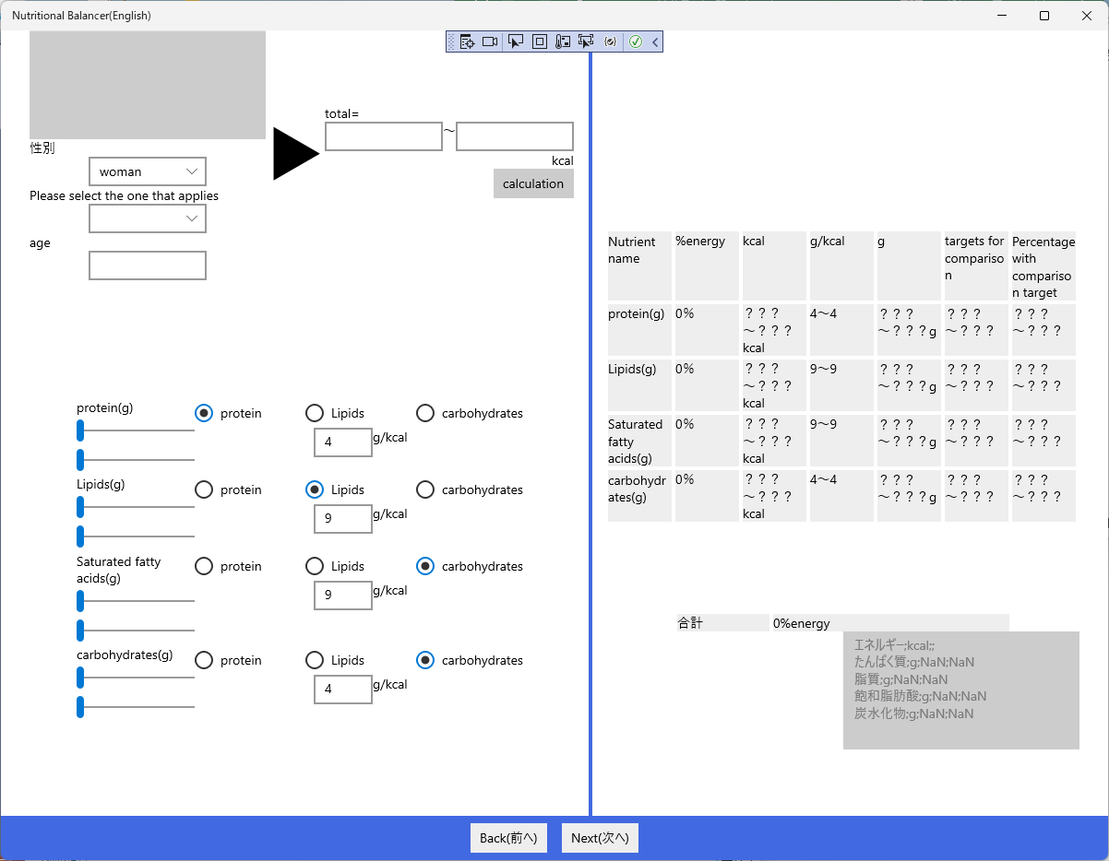Viewport: 1109px width, 861px height.
Task: Click the 'たんぱく質;g;NaN;NaN' line in gray box
Action: click(913, 662)
